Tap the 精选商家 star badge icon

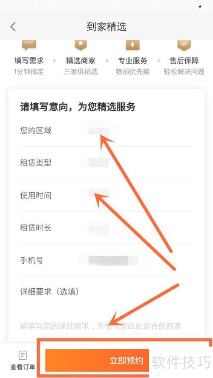pos(81,45)
